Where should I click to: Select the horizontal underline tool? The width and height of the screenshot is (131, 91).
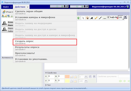[x=105, y=18]
